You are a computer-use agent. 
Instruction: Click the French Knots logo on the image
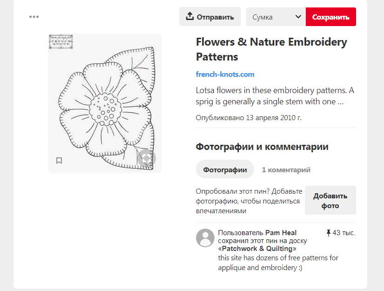[61, 41]
